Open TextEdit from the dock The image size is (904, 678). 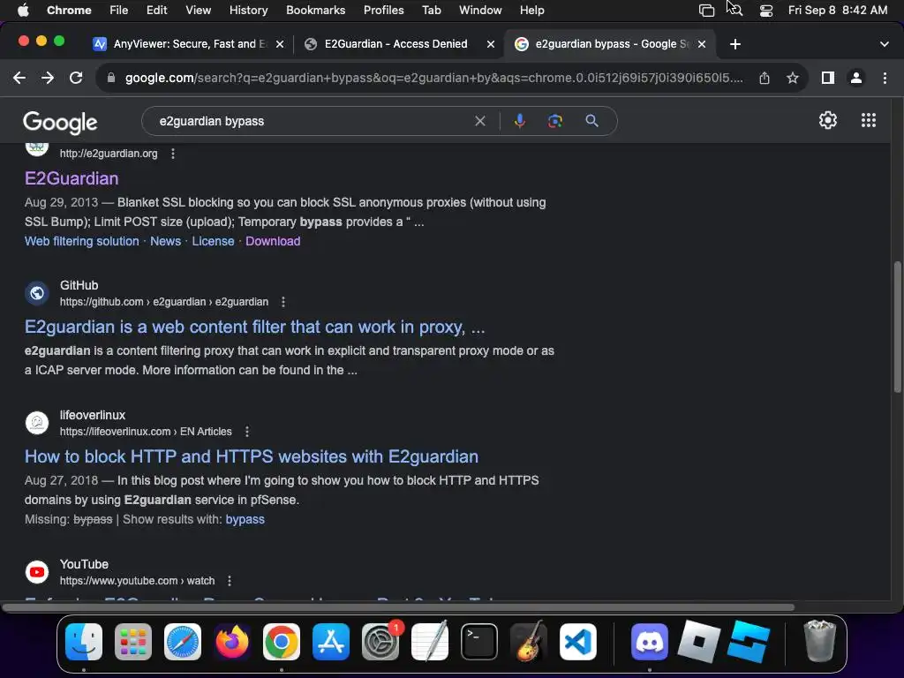[x=430, y=642]
